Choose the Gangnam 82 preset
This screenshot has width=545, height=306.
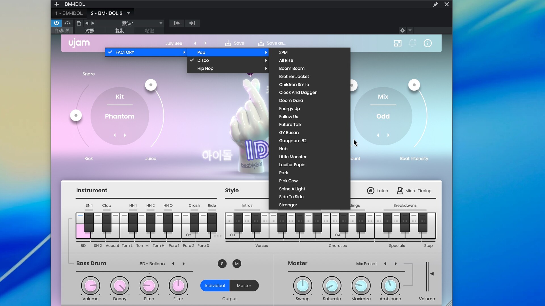point(309,141)
